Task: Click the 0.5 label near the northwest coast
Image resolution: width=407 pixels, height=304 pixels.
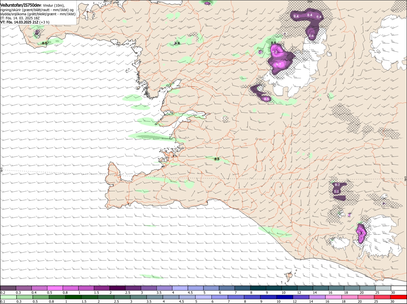Action: coord(45,43)
